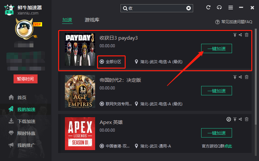Click the Apex Legends cover thumbnail
The height and width of the screenshot is (161, 259).
coord(80,134)
